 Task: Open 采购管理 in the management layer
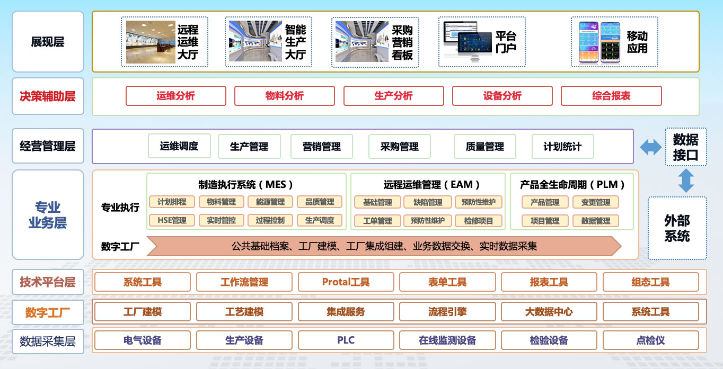[399, 147]
